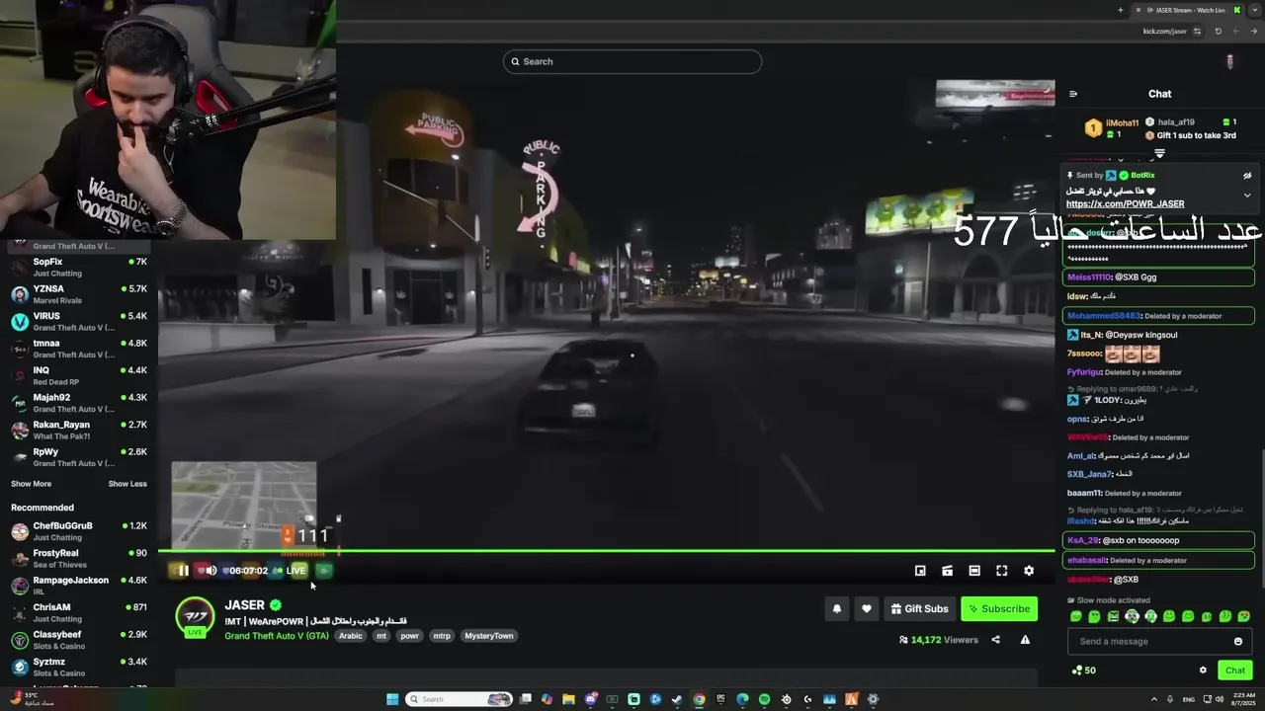Open Classybeef recommended channel
Viewport: 1265px width, 711px height.
pos(79,640)
